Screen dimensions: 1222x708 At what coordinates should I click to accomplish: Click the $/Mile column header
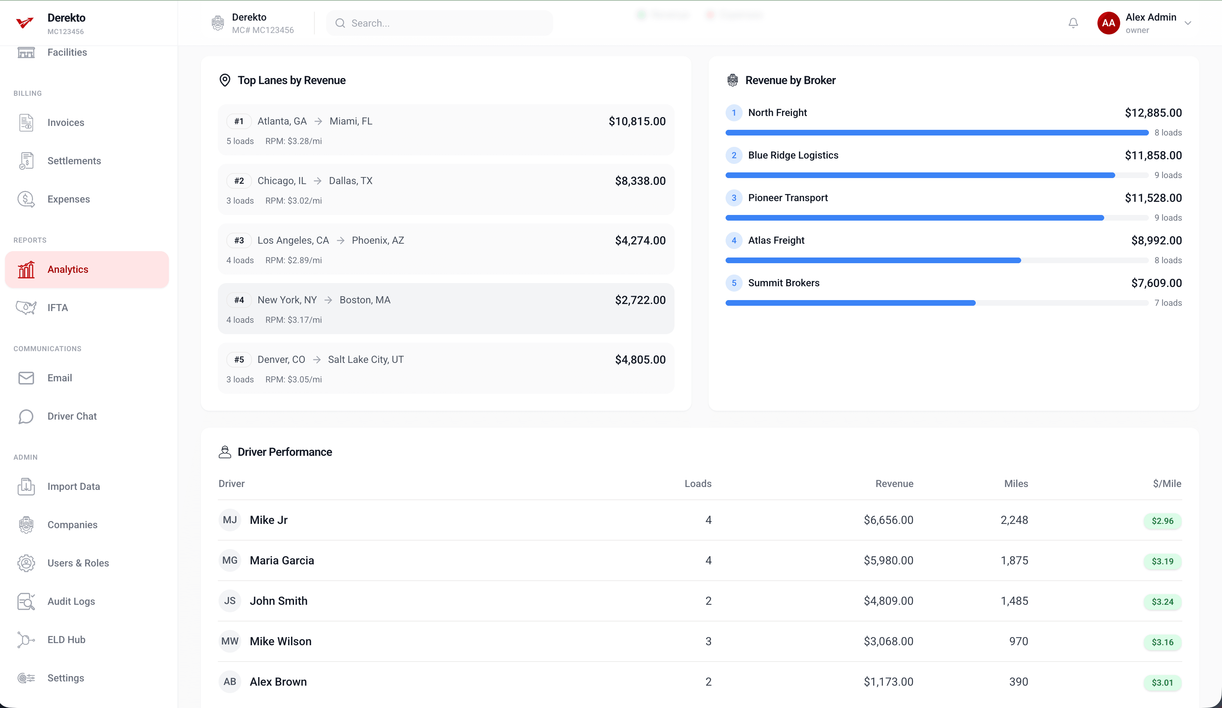[1167, 483]
